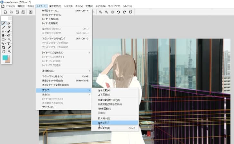Click the first magnifier zoom toolbar icon
Image resolution: width=234 pixels, height=144 pixels.
coord(101,12)
